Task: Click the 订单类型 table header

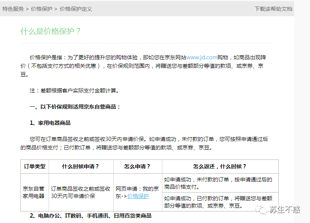Action: (x=35, y=166)
